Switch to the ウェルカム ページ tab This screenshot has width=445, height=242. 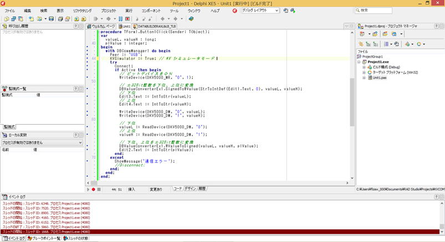[101, 26]
